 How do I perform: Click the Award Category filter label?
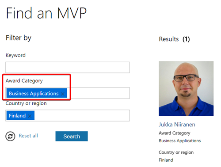[24, 81]
